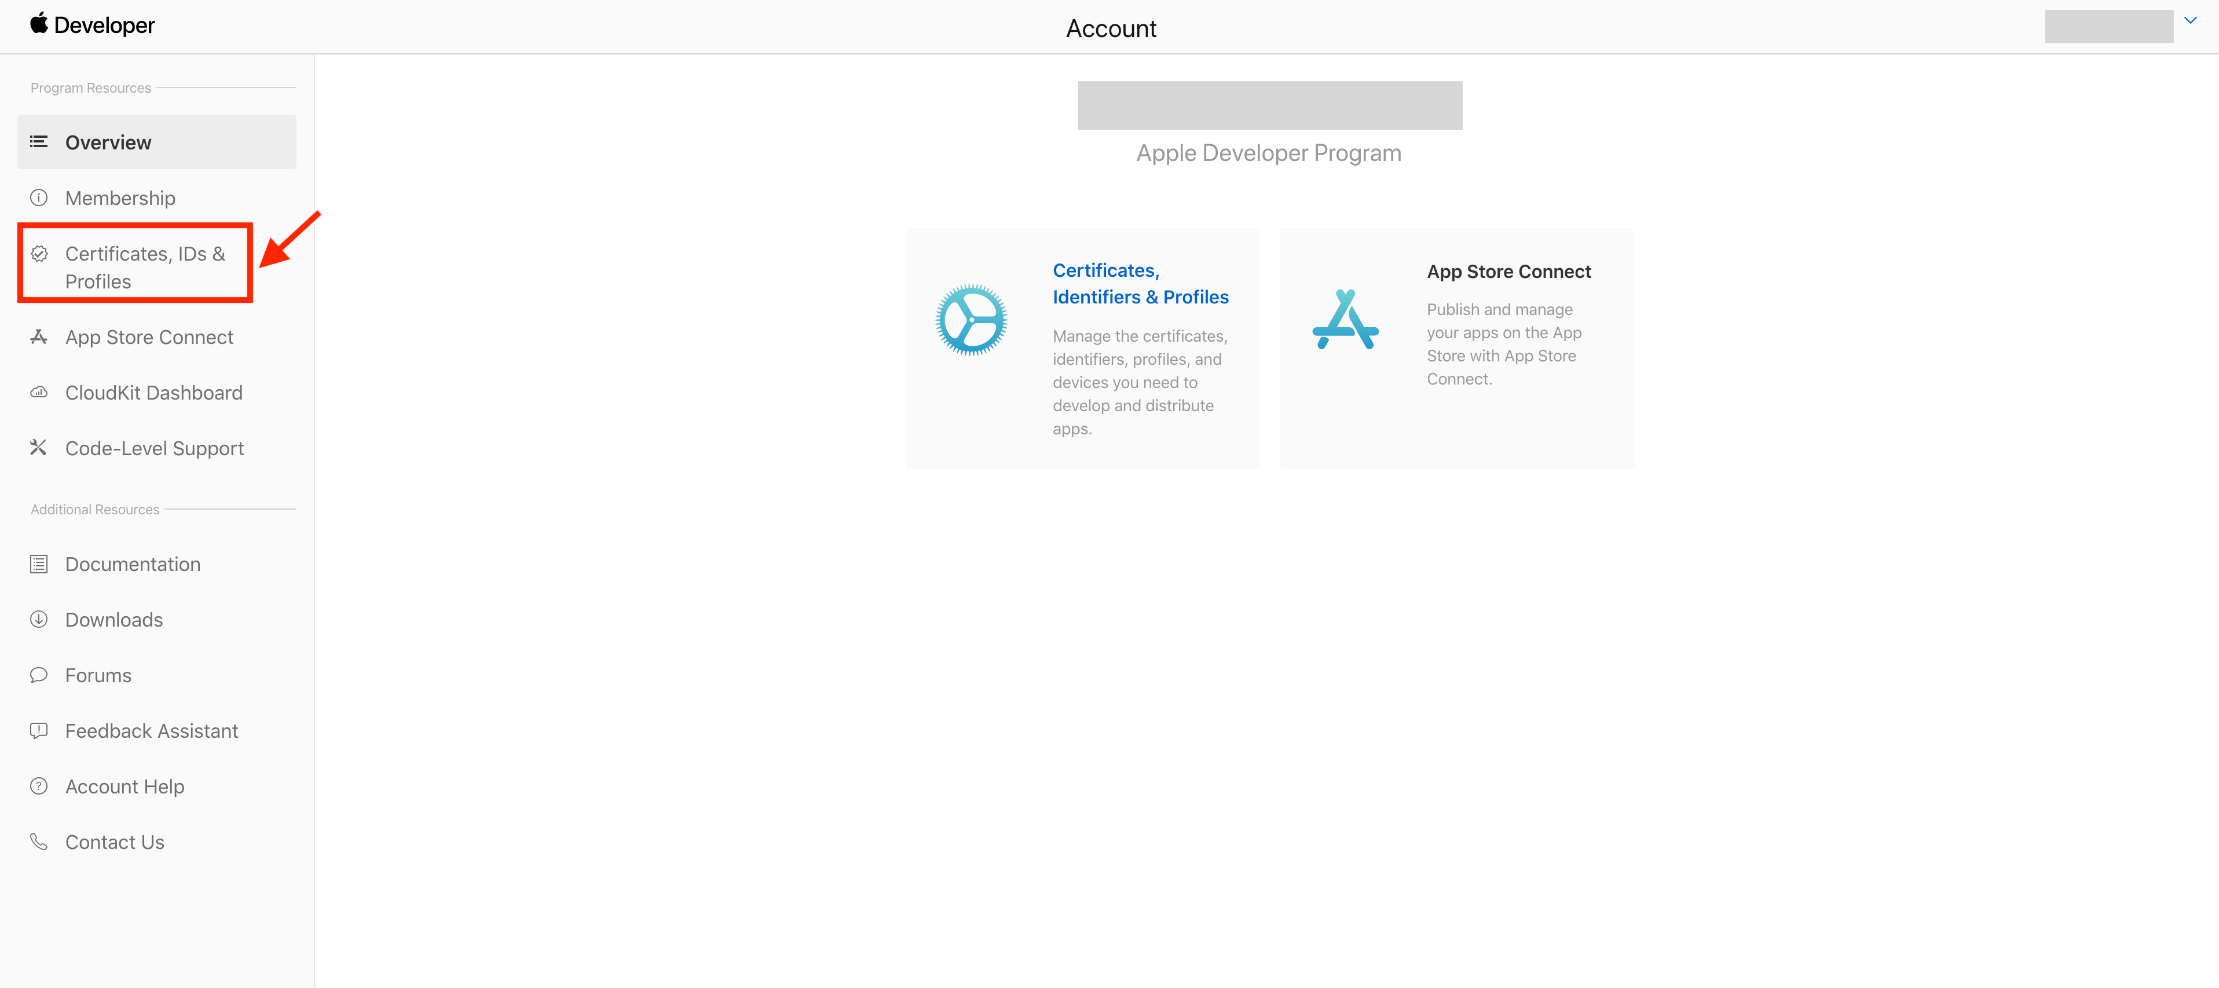Click the Code-Level Support tools icon
The height and width of the screenshot is (988, 2219).
click(39, 448)
